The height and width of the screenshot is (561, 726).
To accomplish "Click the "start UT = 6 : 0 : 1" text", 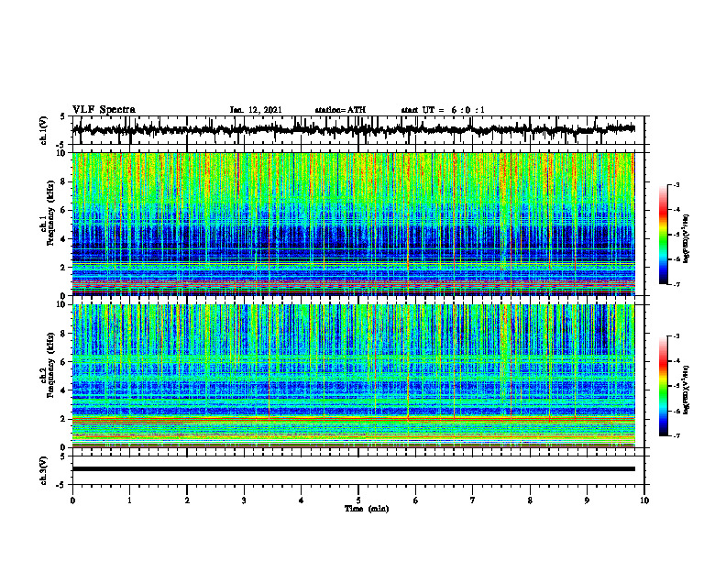I will tap(443, 110).
